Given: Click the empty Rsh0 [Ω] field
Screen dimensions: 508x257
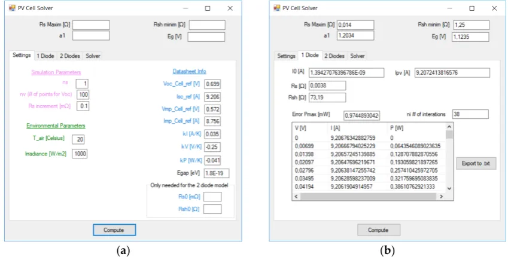Looking at the screenshot, I should click(x=212, y=209).
